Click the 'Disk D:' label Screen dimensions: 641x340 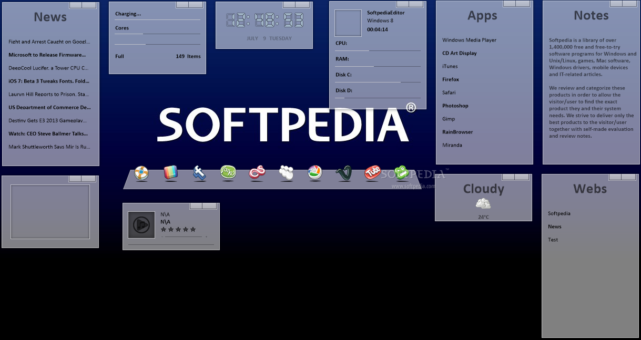pyautogui.click(x=344, y=90)
